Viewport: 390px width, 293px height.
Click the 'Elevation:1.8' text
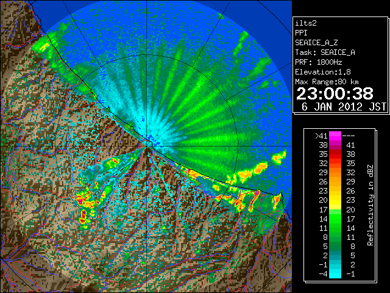click(x=323, y=72)
